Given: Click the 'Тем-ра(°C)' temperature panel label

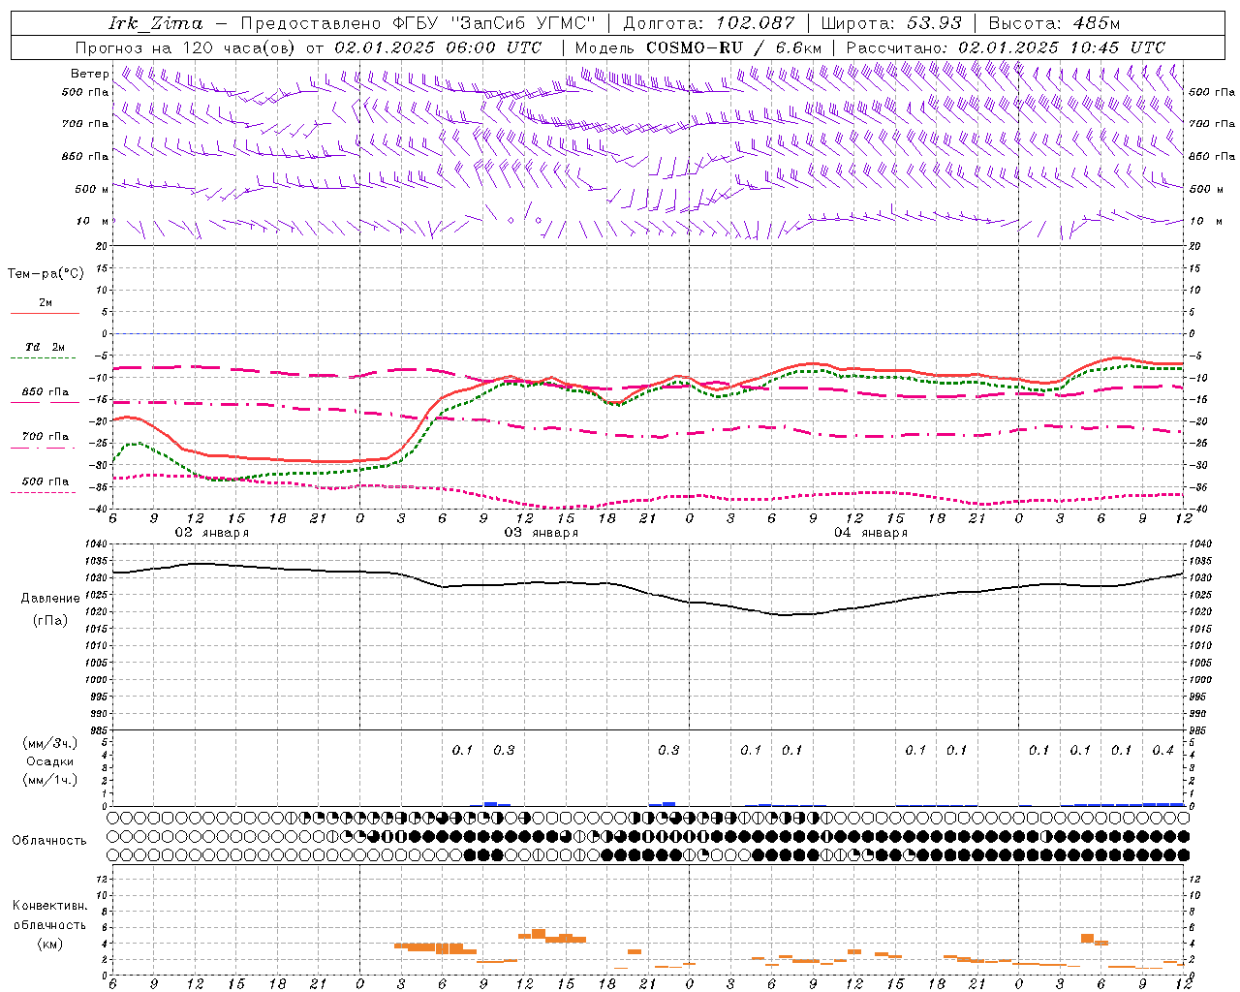Looking at the screenshot, I should (x=46, y=274).
